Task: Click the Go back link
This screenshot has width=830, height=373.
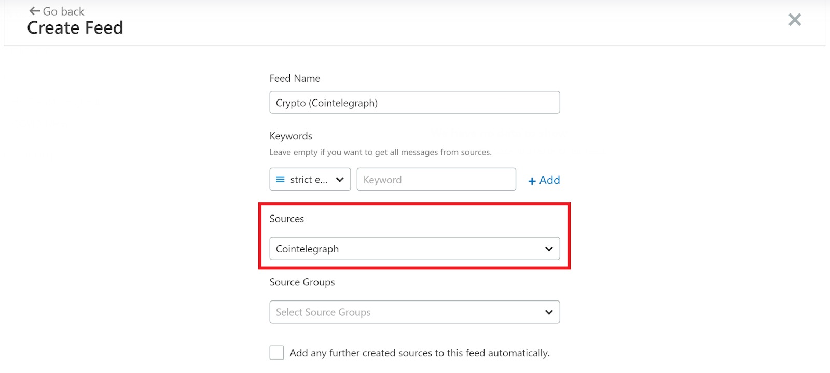Action: click(57, 11)
